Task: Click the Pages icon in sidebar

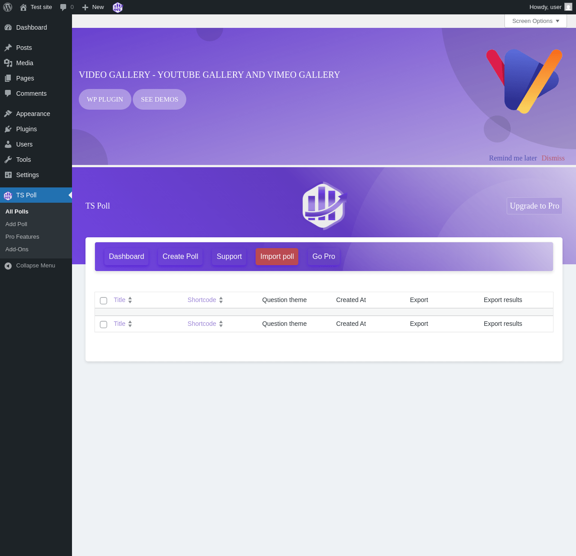Action: coord(8,78)
